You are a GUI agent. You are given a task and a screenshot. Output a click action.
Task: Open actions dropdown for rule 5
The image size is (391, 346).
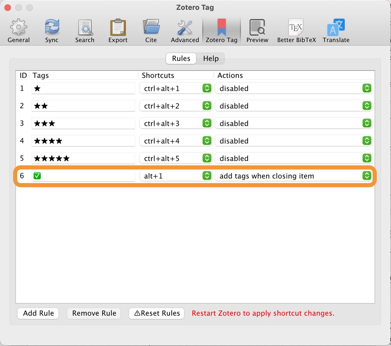[x=293, y=158]
